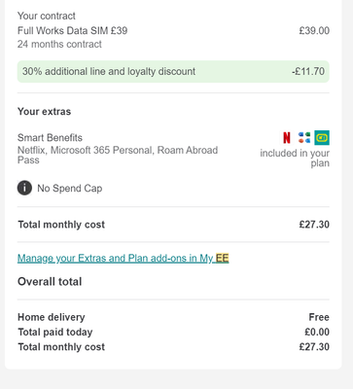Click the Overall total heading
Viewport: 353px width, 389px height.
(50, 282)
